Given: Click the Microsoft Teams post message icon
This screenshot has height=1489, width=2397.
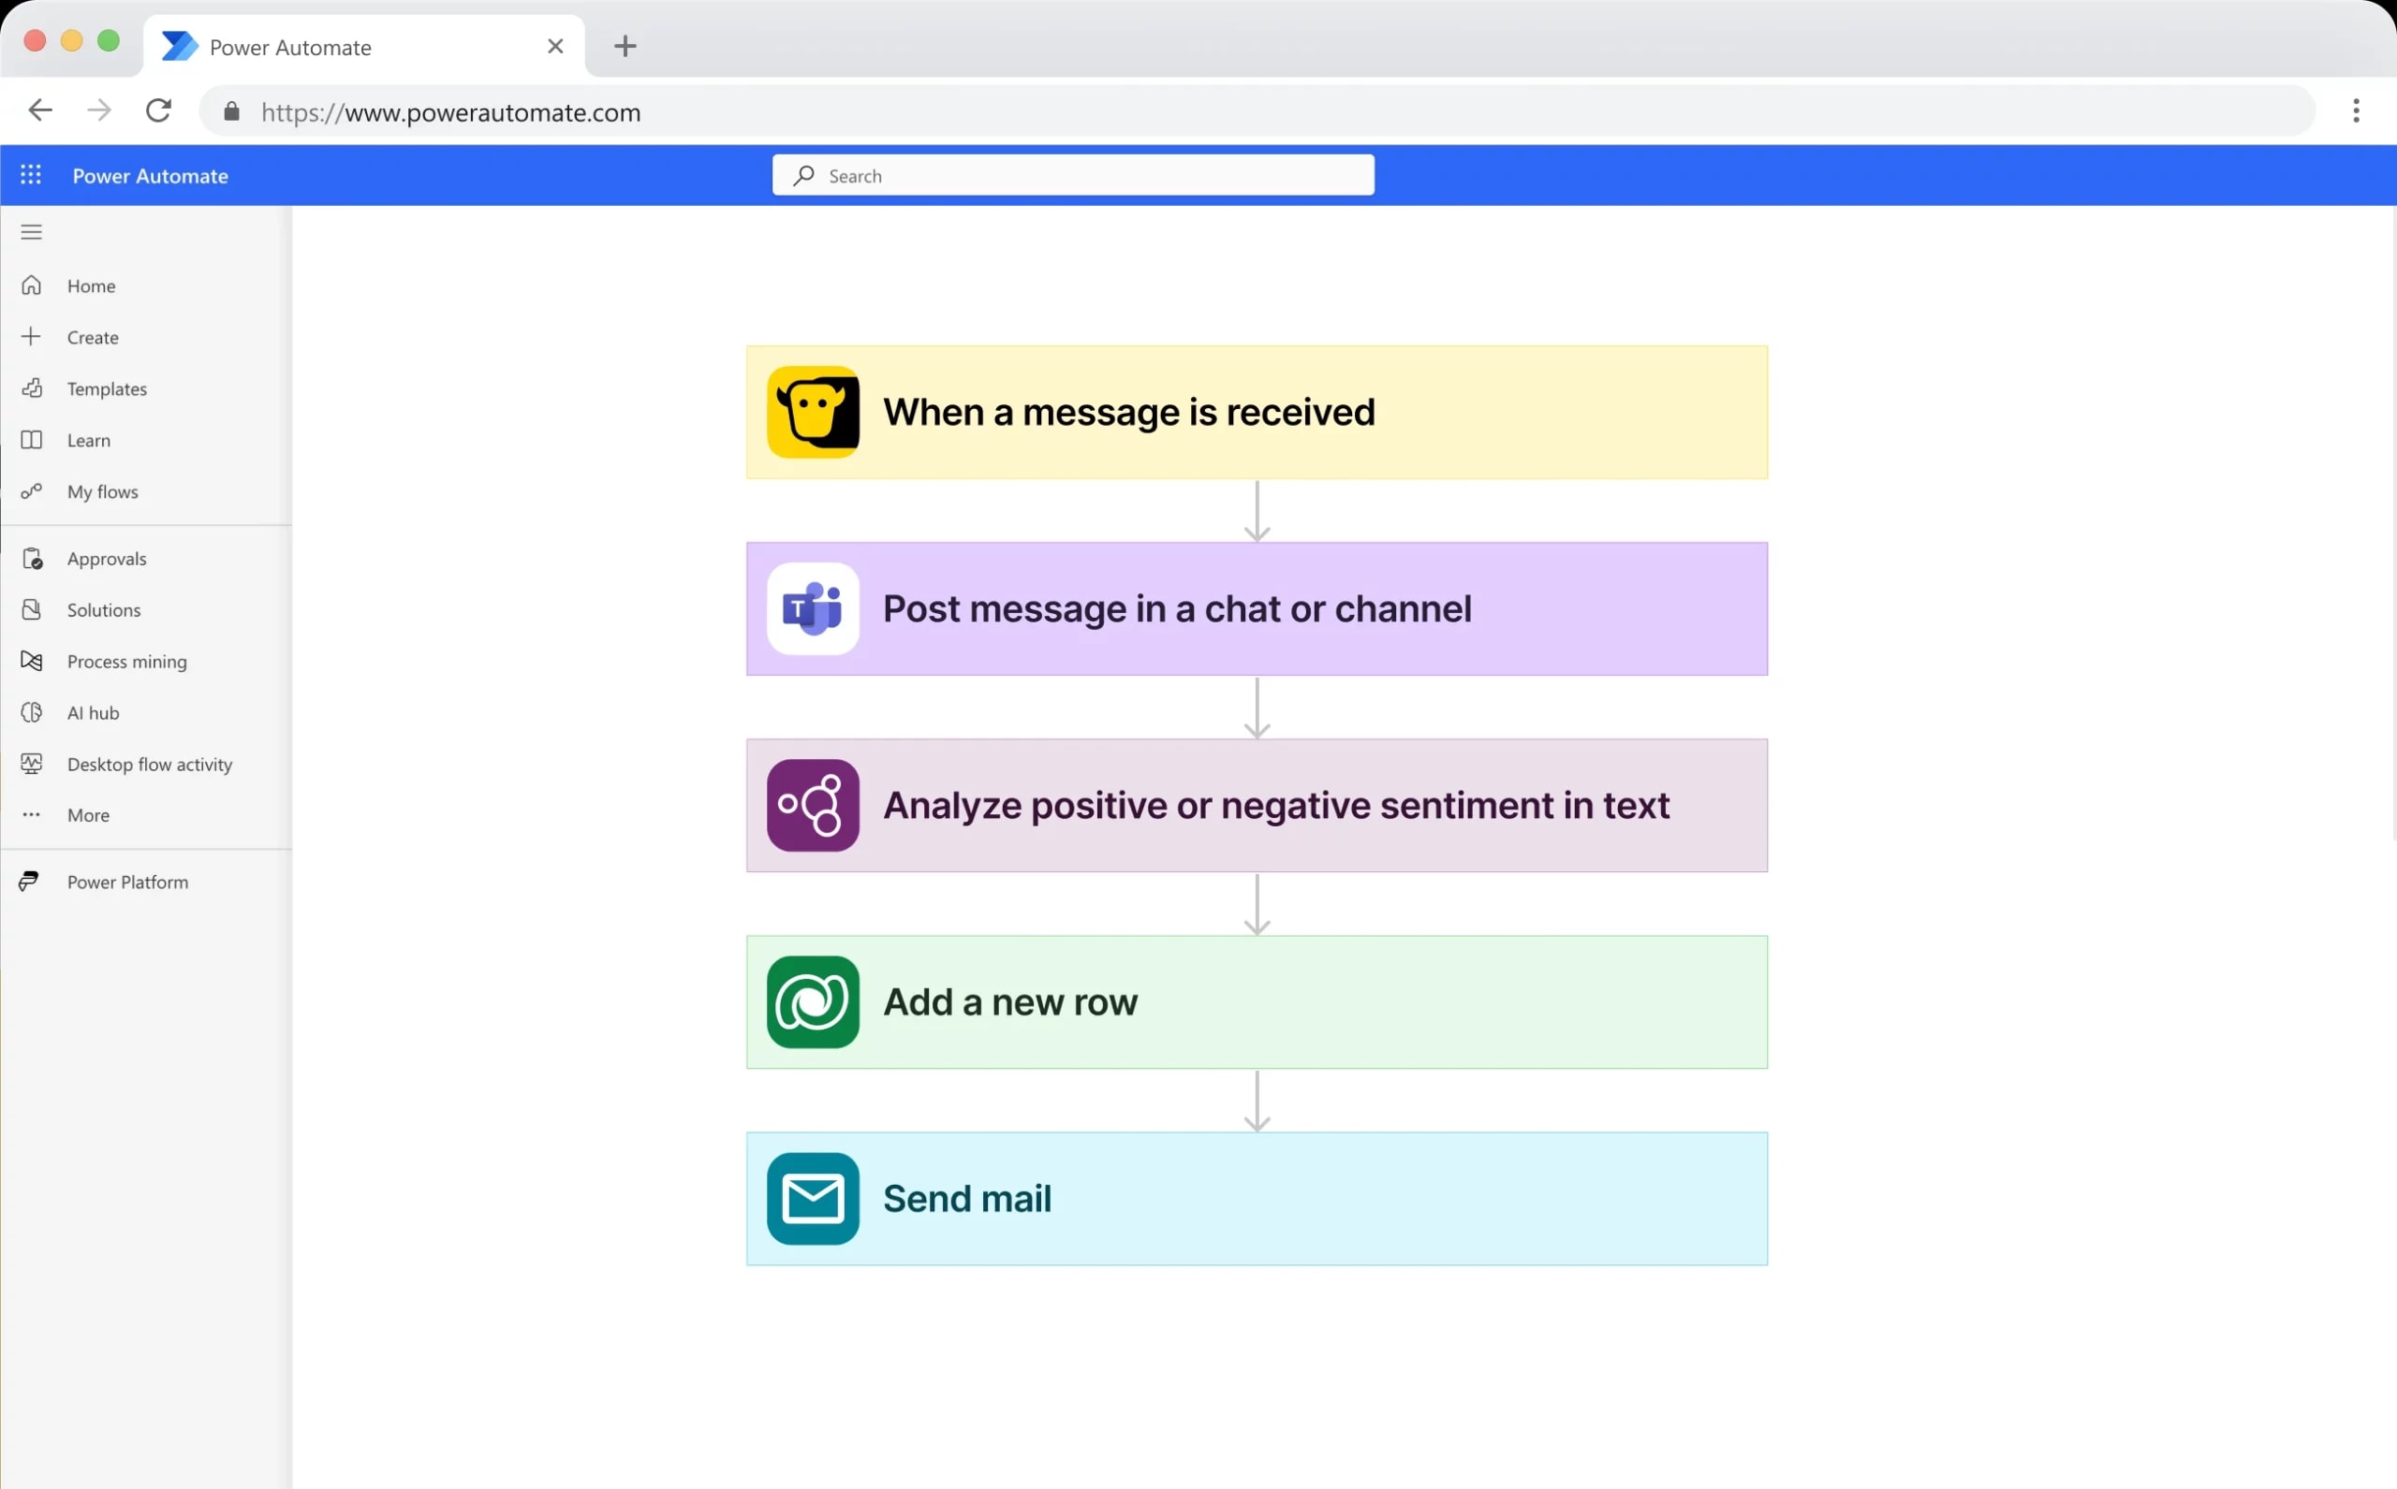Looking at the screenshot, I should (x=812, y=609).
